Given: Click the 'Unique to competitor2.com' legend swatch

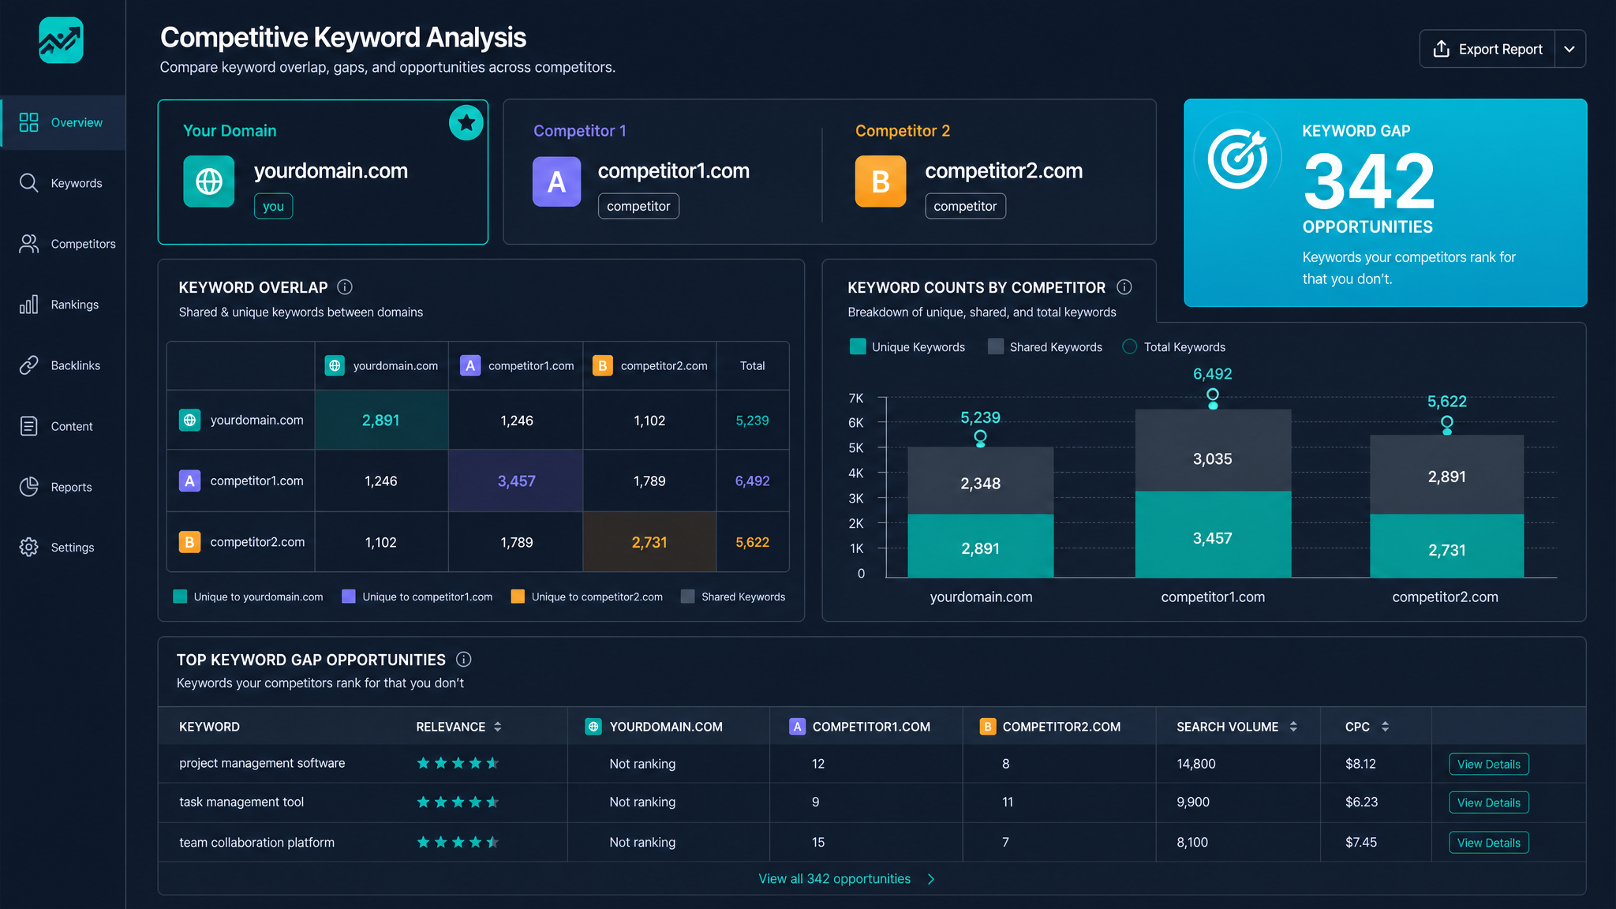Looking at the screenshot, I should coord(518,597).
